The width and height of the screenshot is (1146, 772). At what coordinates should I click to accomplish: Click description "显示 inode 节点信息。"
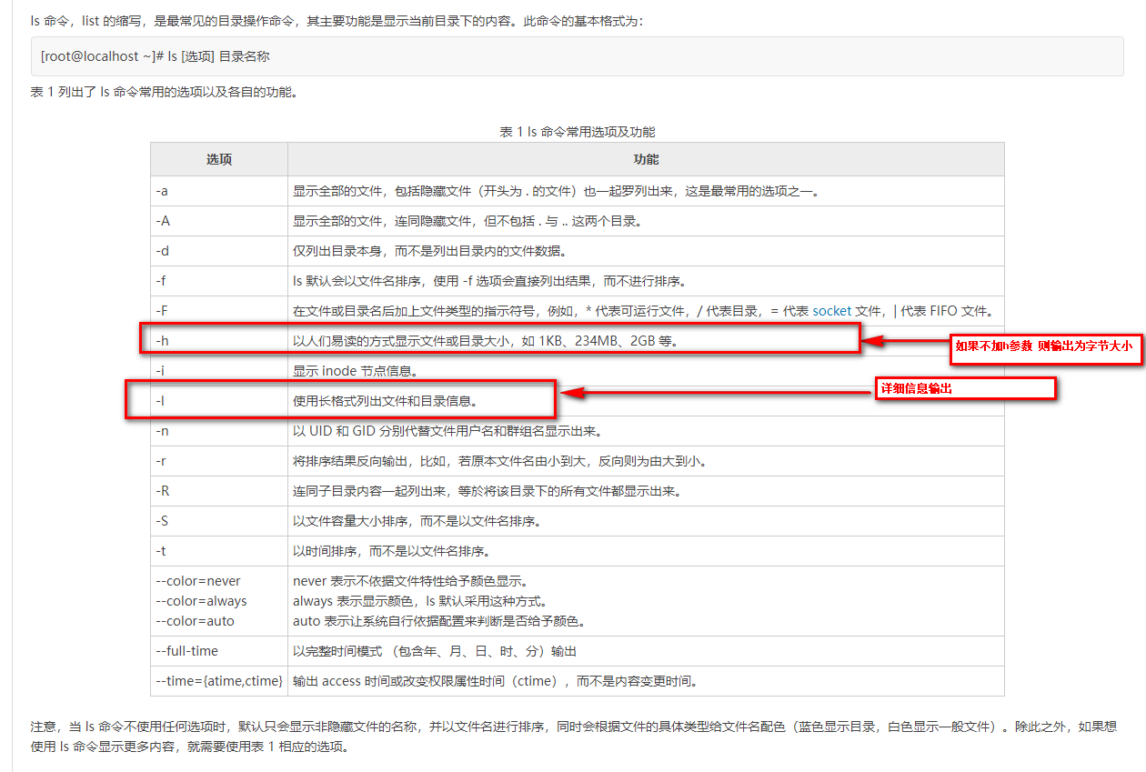(358, 371)
